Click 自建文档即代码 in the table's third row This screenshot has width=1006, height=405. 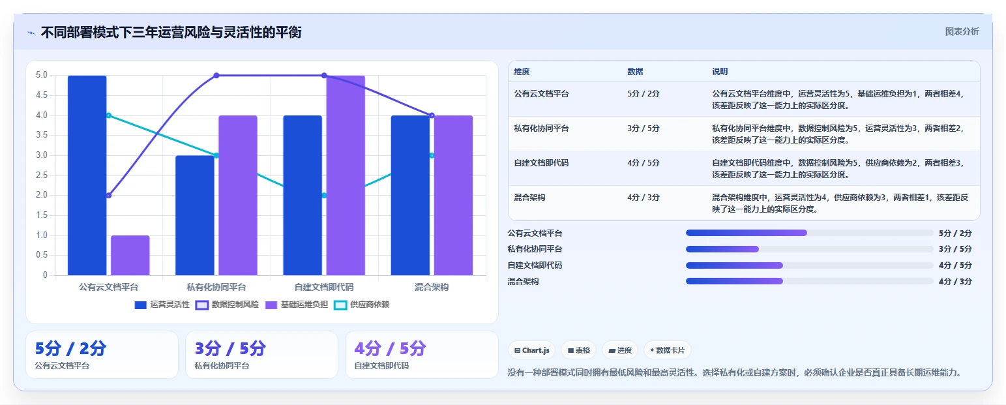tap(541, 163)
